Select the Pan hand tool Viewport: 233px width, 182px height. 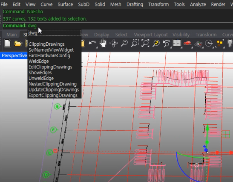(x=103, y=44)
